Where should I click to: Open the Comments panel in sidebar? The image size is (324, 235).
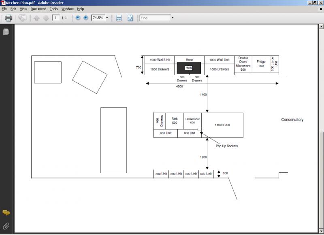point(6,213)
